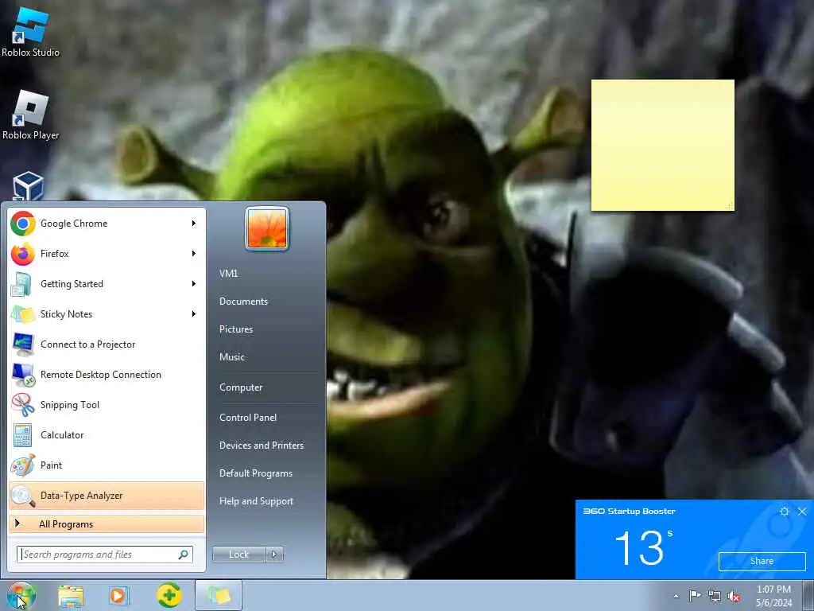Launch Google Chrome from Start menu
The width and height of the screenshot is (814, 611).
(107, 224)
